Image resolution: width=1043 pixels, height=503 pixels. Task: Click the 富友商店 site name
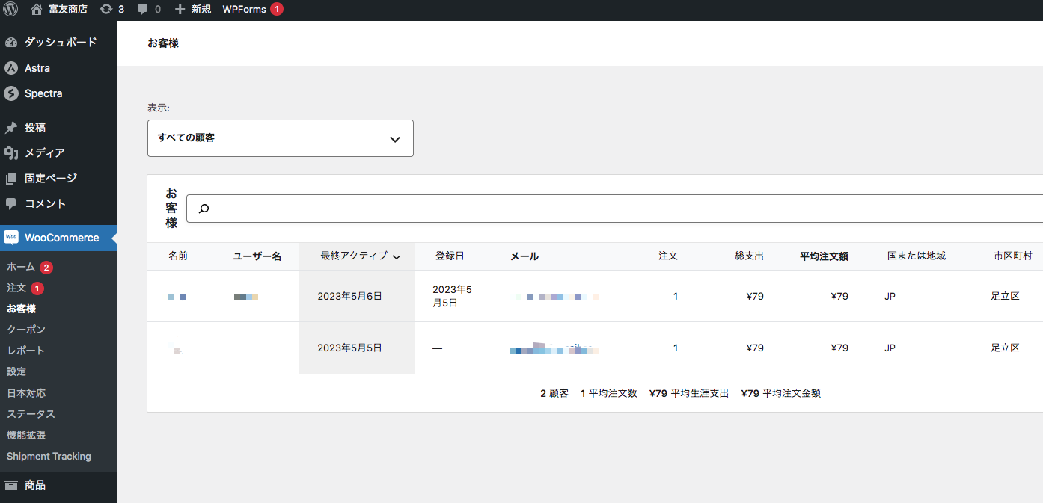[x=68, y=10]
